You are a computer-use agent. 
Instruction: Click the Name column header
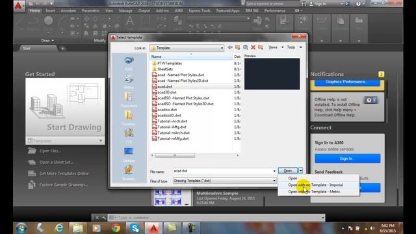(191, 57)
